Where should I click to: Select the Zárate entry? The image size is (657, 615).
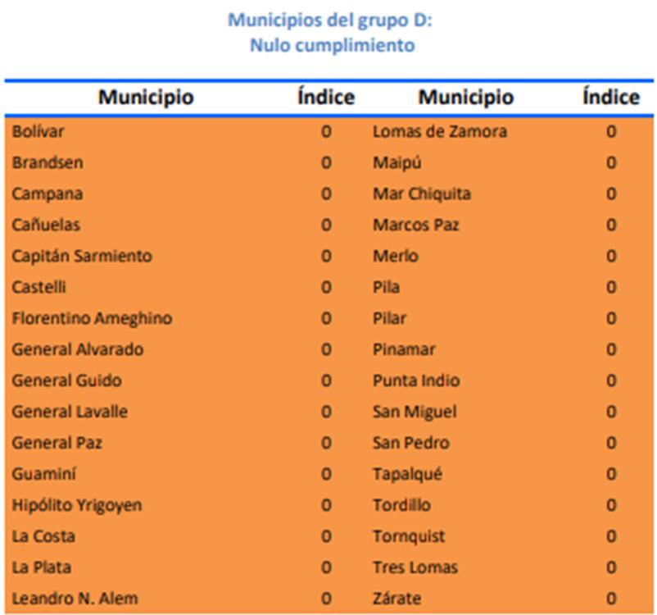[x=397, y=598]
